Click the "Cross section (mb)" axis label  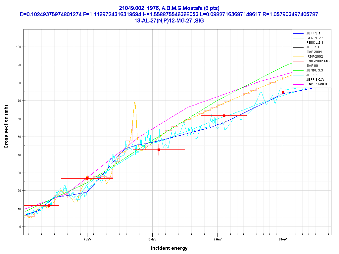(x=6, y=127)
